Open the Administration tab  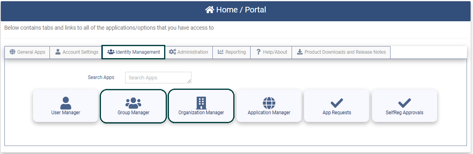(189, 52)
